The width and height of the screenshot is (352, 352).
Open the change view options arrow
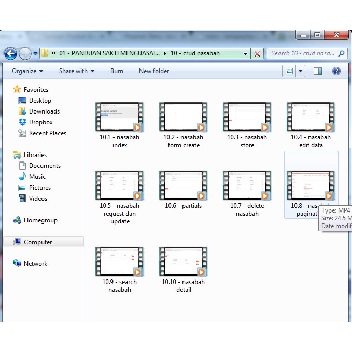coord(301,71)
